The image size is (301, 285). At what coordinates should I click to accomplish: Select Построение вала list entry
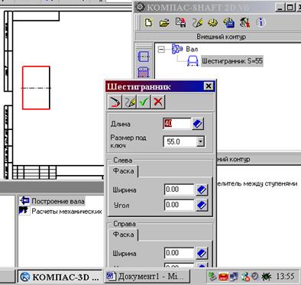58,201
